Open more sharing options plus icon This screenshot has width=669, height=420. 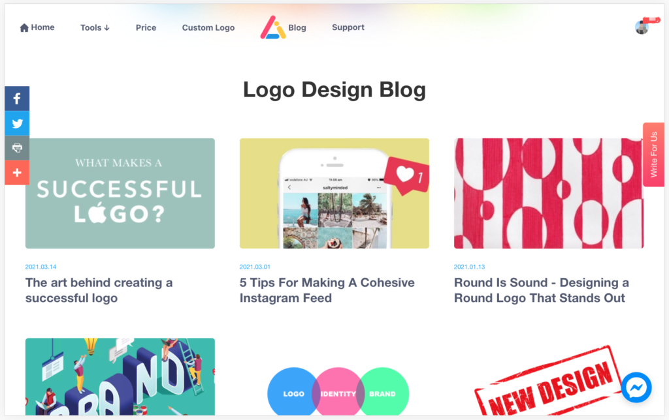click(x=17, y=173)
